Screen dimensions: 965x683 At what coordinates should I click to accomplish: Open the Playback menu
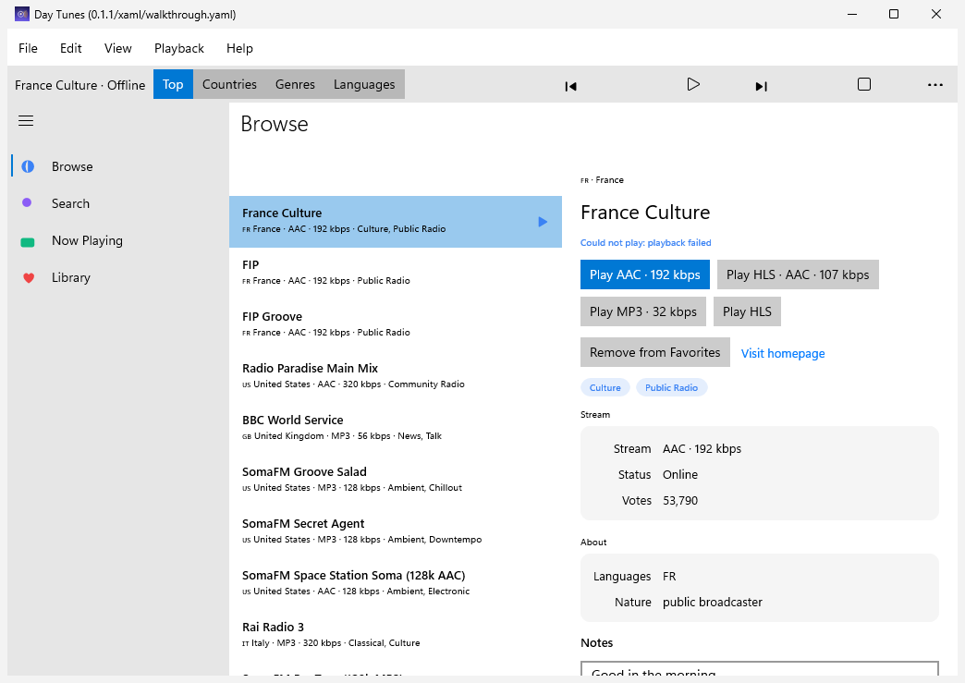click(x=179, y=48)
